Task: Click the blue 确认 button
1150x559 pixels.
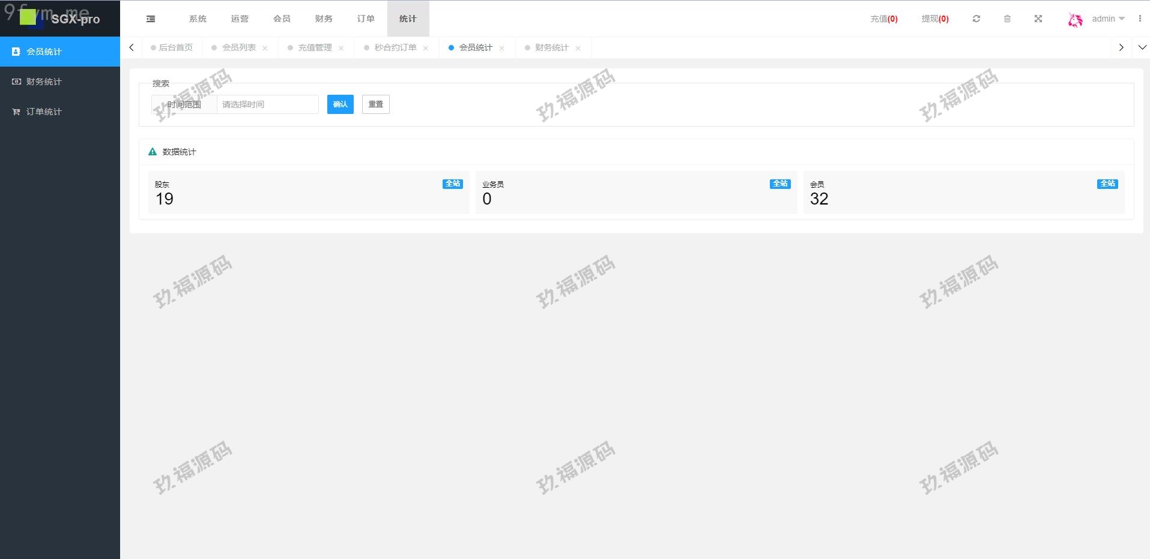Action: point(340,104)
